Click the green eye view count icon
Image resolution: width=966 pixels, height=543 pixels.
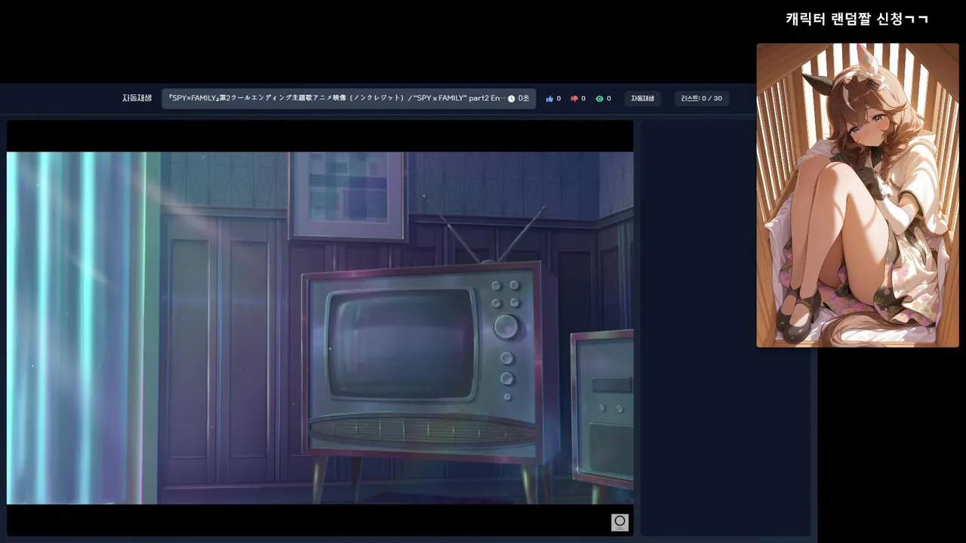pos(599,99)
